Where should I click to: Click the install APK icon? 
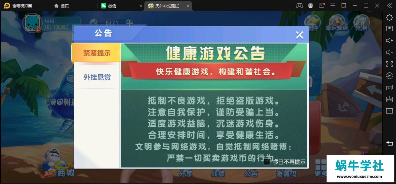389,99
